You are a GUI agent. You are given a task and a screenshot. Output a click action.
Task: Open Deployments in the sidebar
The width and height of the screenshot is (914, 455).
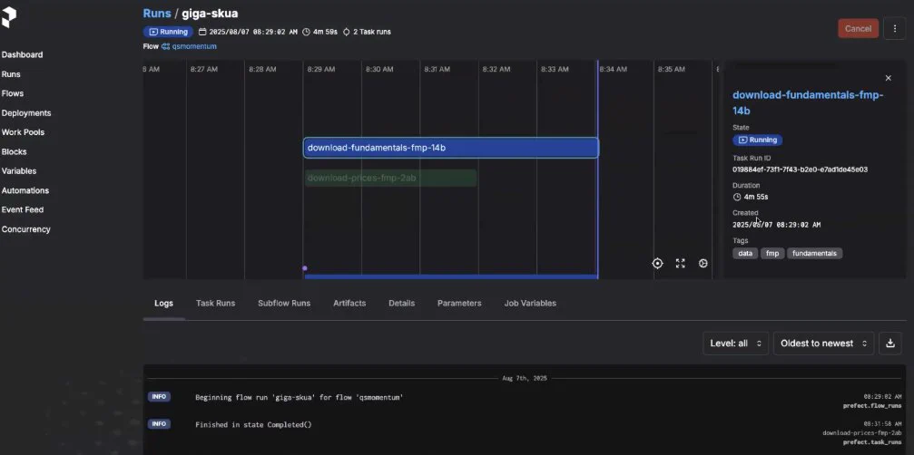coord(26,113)
